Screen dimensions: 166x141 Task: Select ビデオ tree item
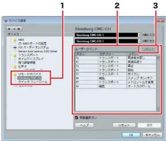point(22,67)
